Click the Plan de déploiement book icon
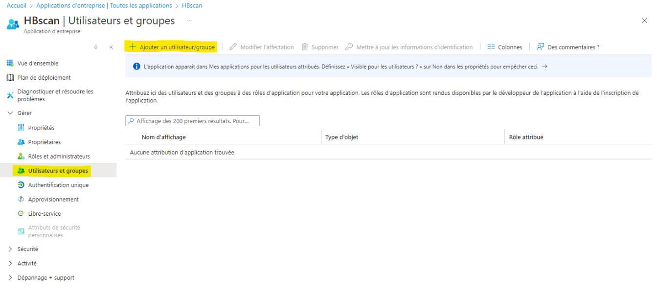 10,77
